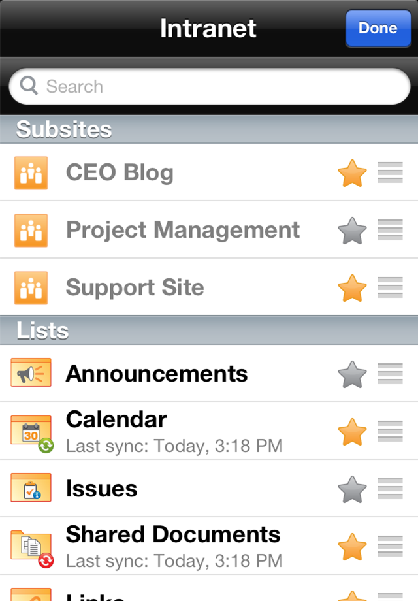This screenshot has width=418, height=601.
Task: Tap the Announcements megaphone icon
Action: click(31, 374)
